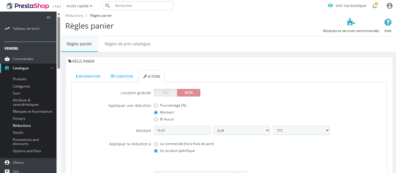Select La commande (hors frais de port)
This screenshot has height=173, width=396.
tap(156, 144)
